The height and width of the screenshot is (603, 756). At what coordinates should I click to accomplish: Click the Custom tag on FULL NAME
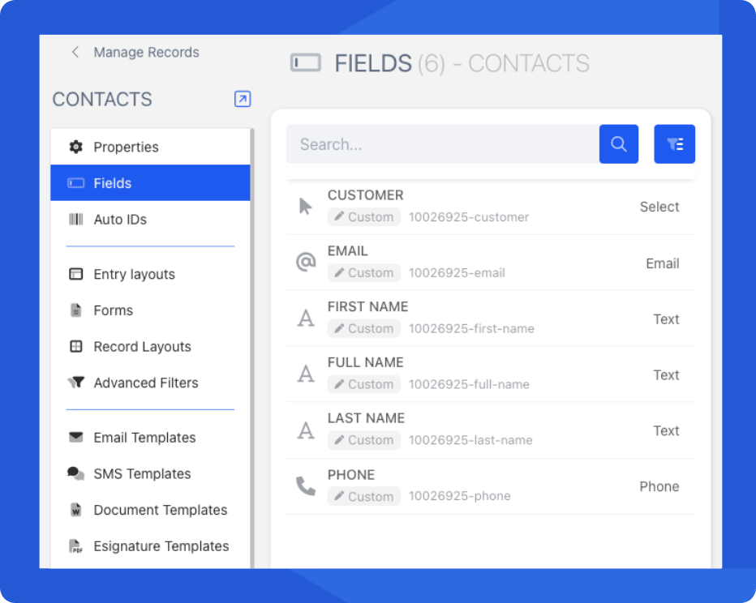click(x=364, y=384)
